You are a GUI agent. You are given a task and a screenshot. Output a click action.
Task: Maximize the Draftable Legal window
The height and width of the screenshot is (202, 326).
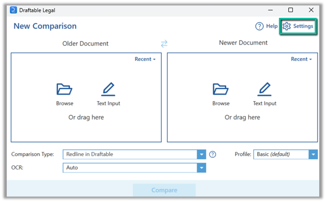coord(291,10)
